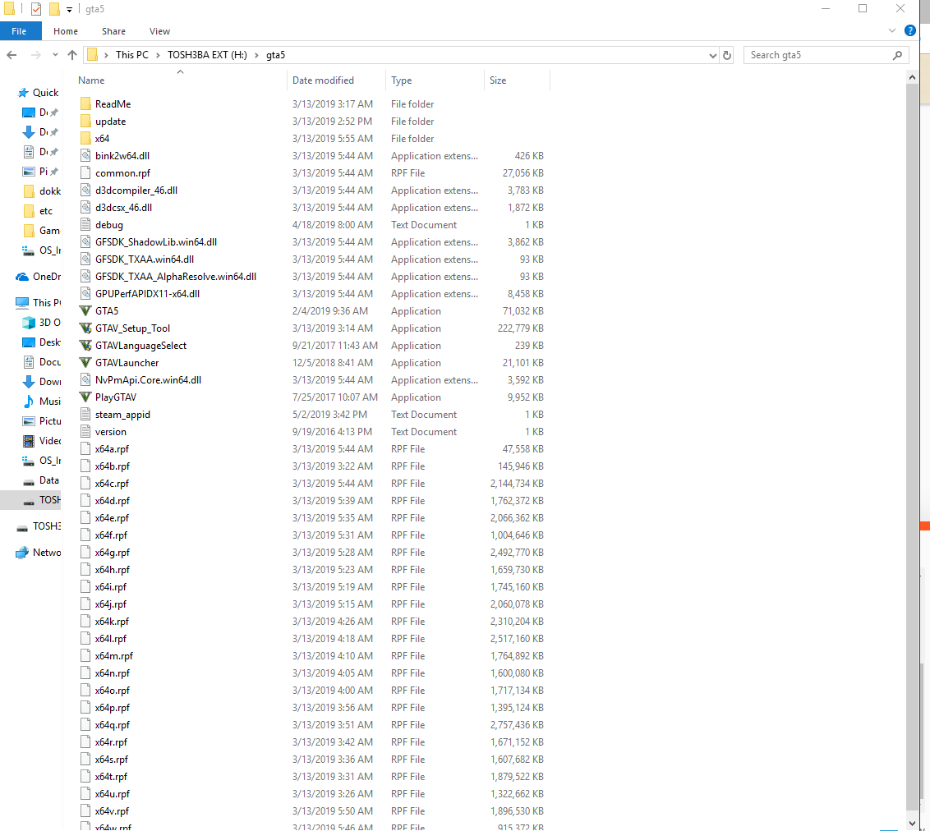Open the dokk folder in Quick access
This screenshot has height=831, width=930.
(42, 191)
